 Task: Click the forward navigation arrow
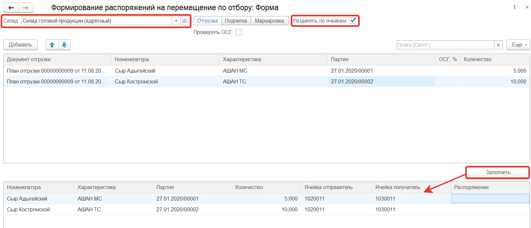point(26,8)
